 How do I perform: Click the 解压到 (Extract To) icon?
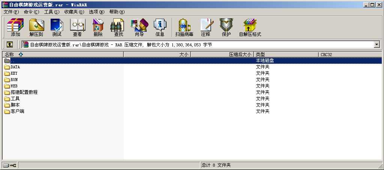tap(36, 27)
